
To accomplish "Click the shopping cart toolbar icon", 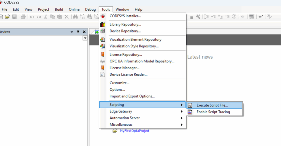I will tap(260, 17).
